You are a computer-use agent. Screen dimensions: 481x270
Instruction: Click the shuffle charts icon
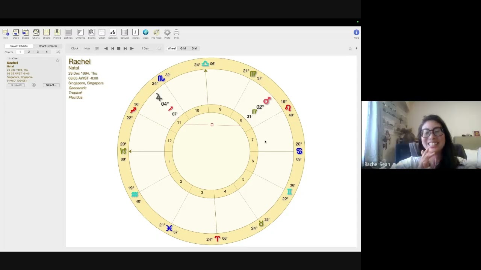tap(58, 52)
